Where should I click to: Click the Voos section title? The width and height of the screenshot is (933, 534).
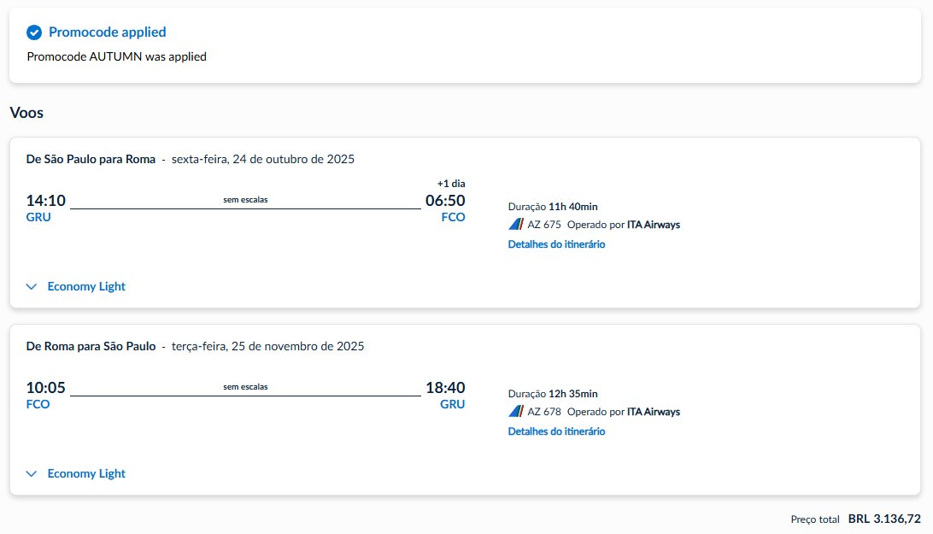click(26, 113)
